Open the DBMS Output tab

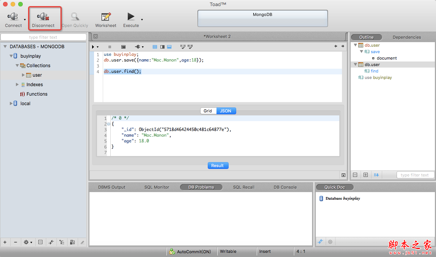[x=112, y=187]
